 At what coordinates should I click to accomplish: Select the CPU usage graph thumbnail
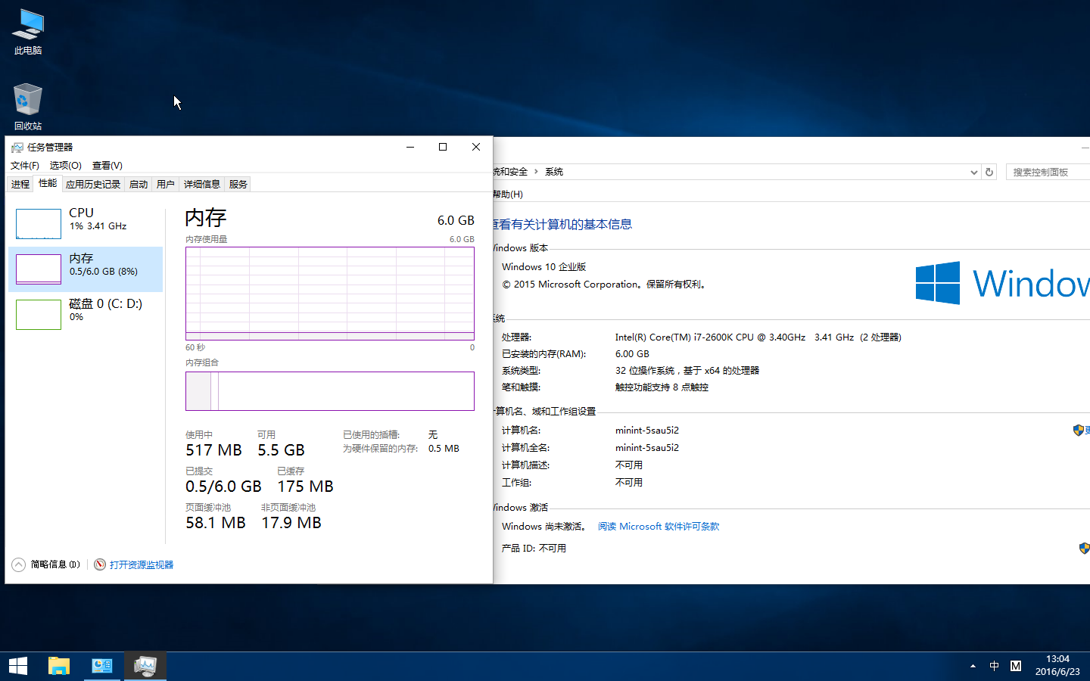point(39,224)
